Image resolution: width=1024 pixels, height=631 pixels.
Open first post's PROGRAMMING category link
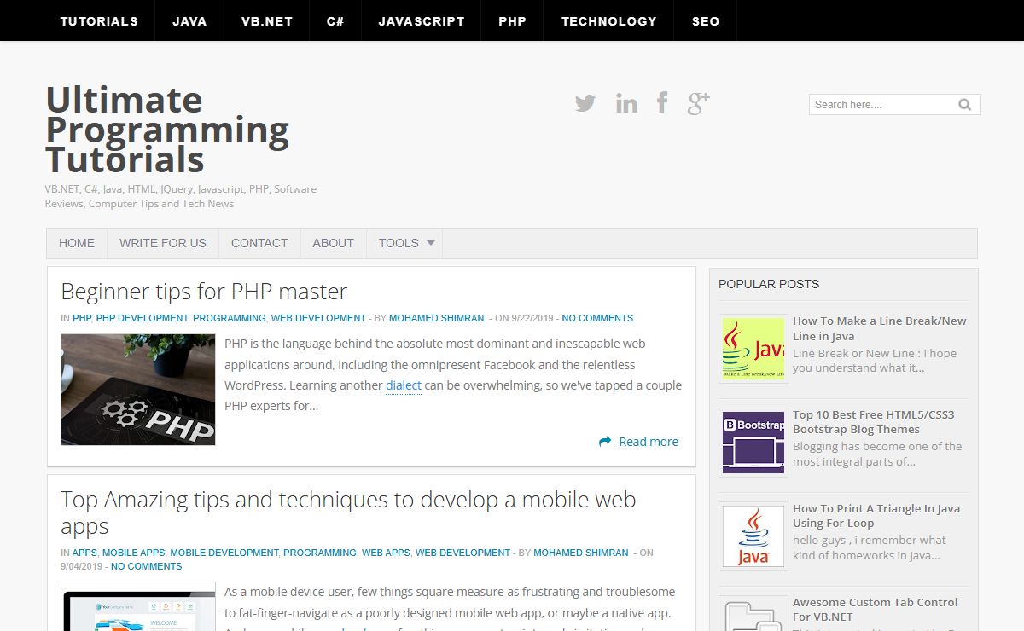(x=230, y=318)
